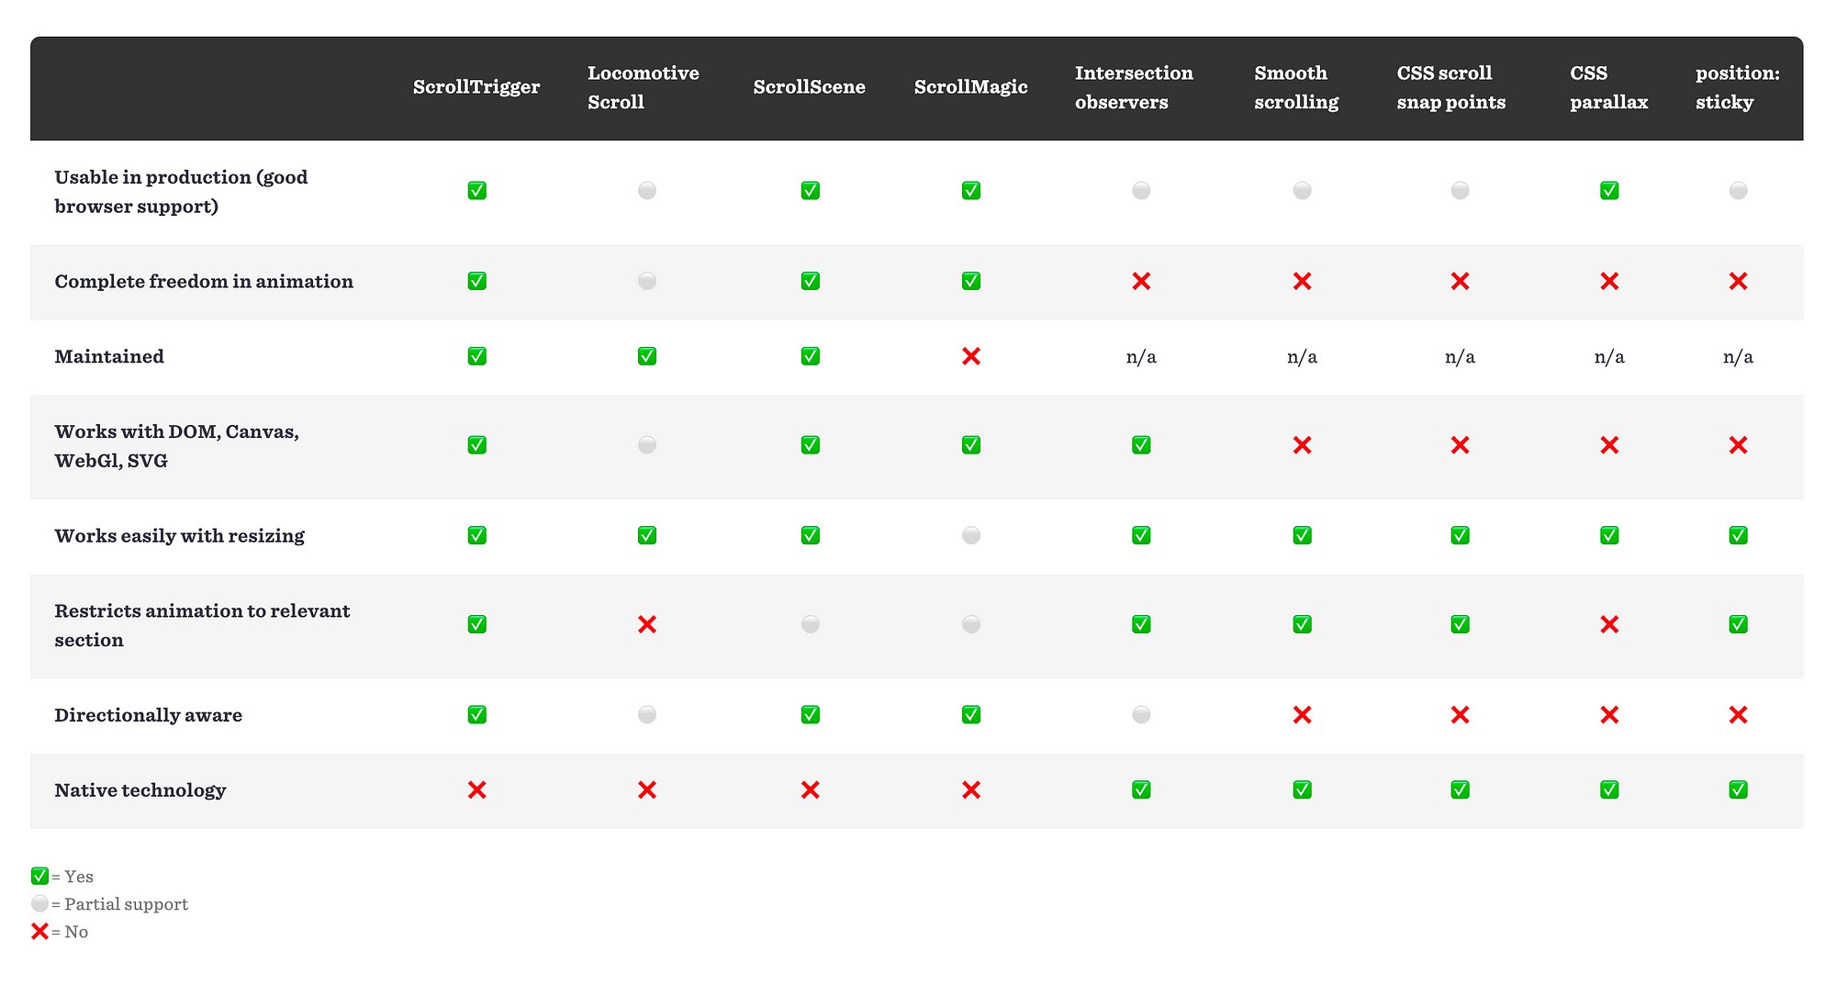Click ScrollTrigger's checkmark in Usable in production row
Viewport: 1836px width, 985px height.
pos(476,191)
